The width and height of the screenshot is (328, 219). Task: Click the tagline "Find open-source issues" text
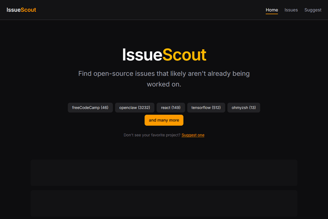click(164, 79)
